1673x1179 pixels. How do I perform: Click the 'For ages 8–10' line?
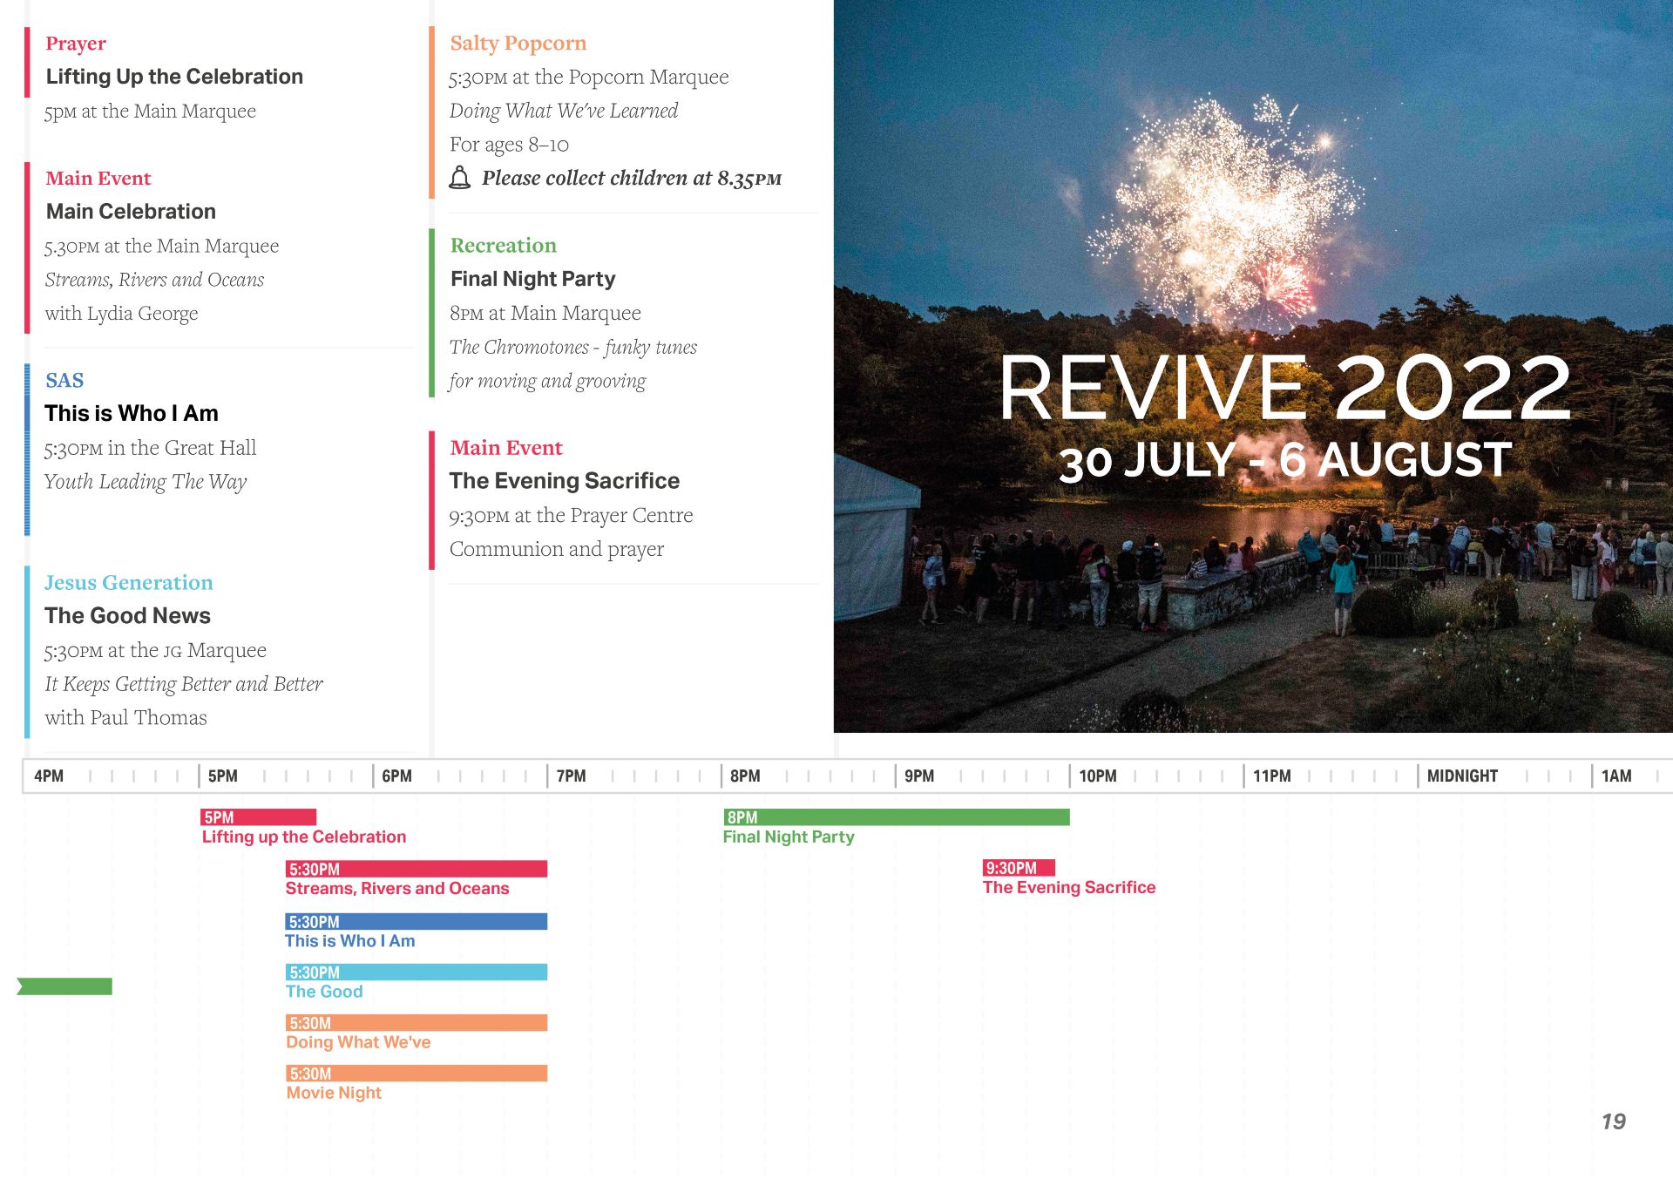coord(509,145)
